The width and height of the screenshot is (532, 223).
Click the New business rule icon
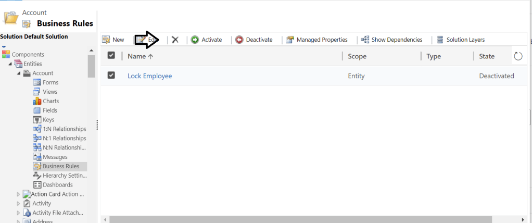pyautogui.click(x=106, y=40)
